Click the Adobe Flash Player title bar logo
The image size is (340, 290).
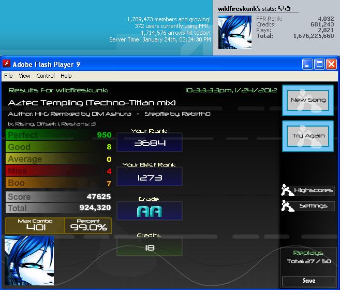tap(6, 64)
